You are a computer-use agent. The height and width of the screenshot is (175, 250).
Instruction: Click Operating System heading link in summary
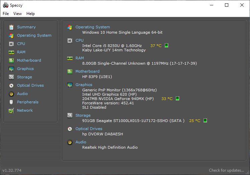pos(93,27)
